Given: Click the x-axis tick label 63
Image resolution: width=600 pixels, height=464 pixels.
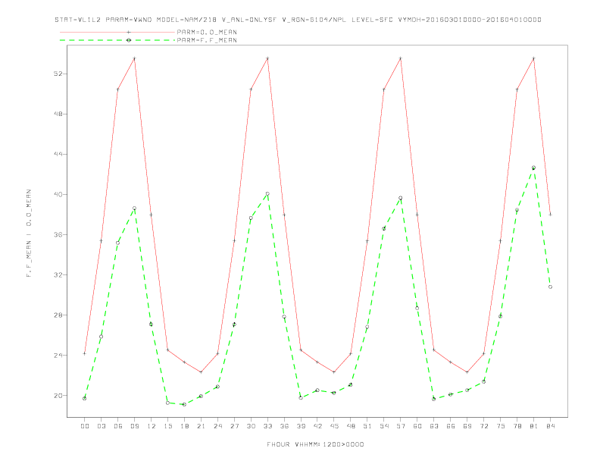Looking at the screenshot, I should (434, 426).
